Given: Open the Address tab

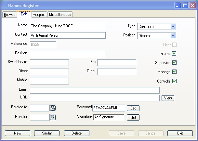Looking at the screenshot, I should click(39, 15).
